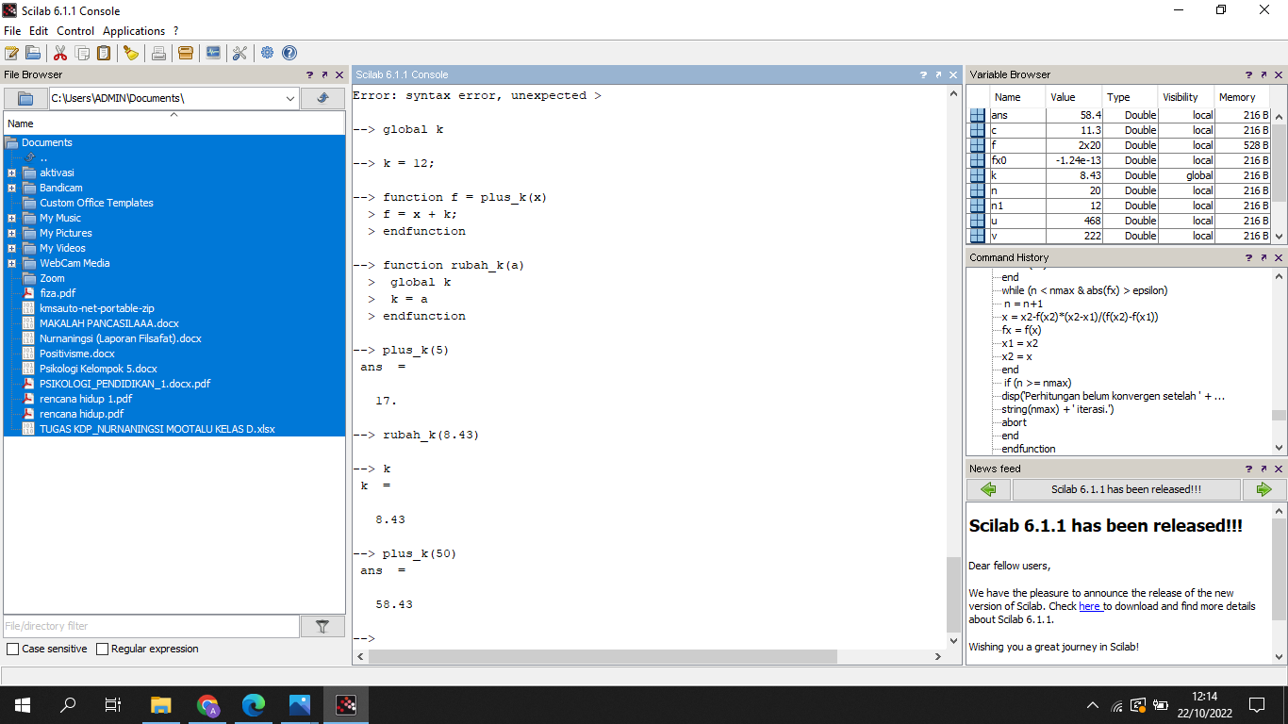Open Windows Start menu
Screen dimensions: 1288x724
point(23,704)
